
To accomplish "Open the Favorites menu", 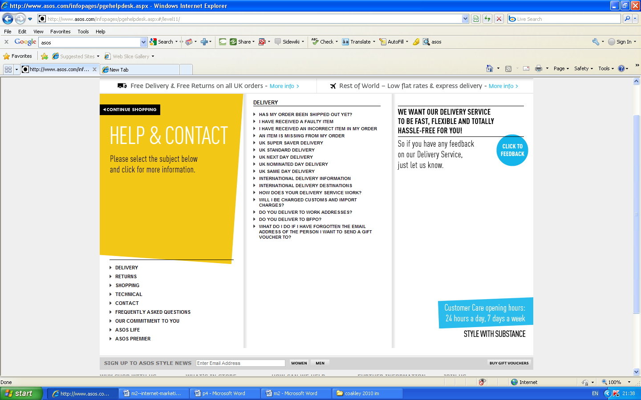I will (x=60, y=32).
